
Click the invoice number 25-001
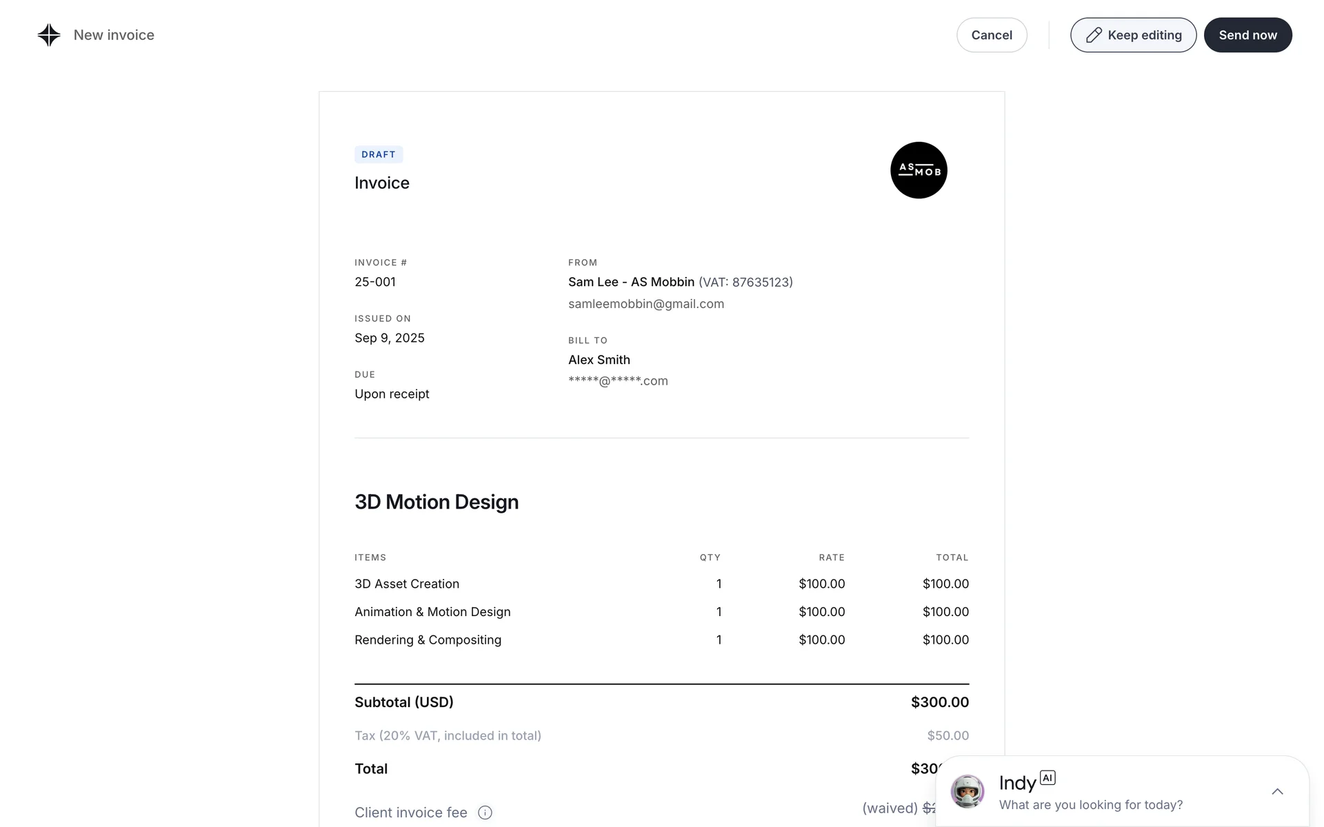375,282
